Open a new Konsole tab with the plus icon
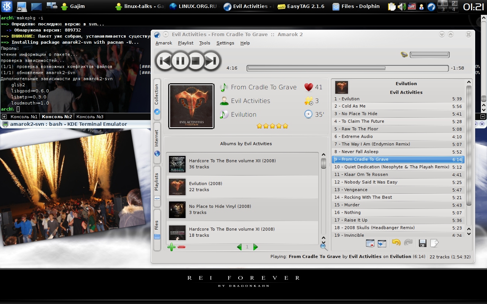This screenshot has width=487, height=304. click(4, 117)
